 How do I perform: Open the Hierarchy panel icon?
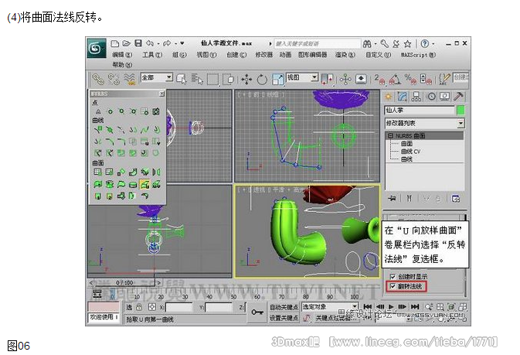pyautogui.click(x=416, y=97)
